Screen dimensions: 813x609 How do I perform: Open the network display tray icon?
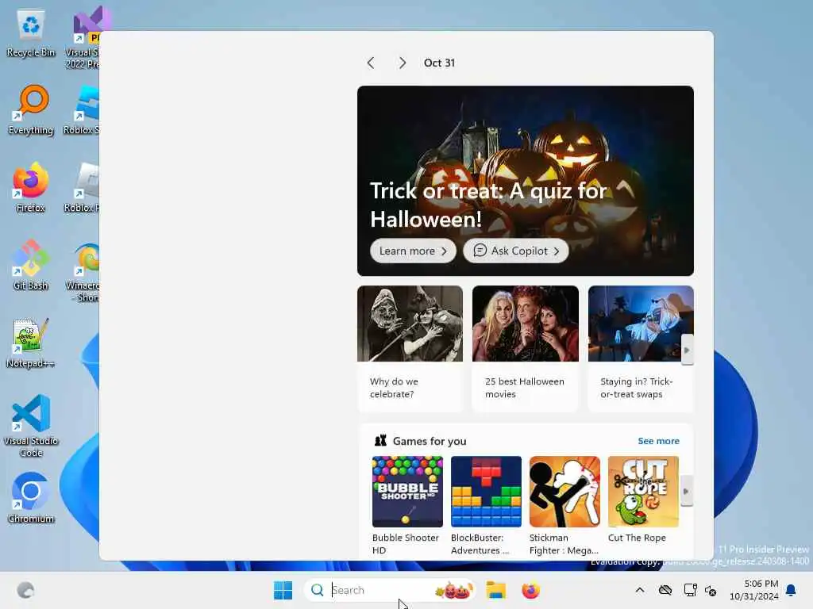tap(690, 590)
